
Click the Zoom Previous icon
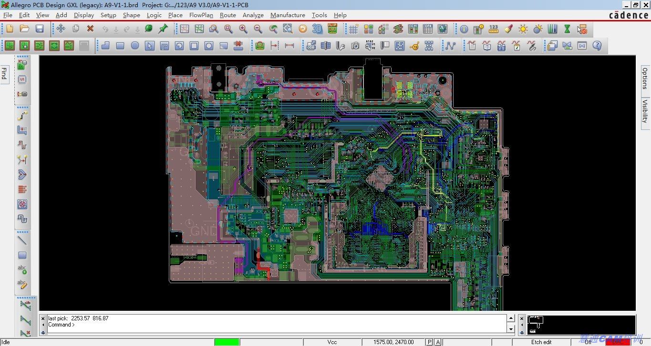pos(273,29)
